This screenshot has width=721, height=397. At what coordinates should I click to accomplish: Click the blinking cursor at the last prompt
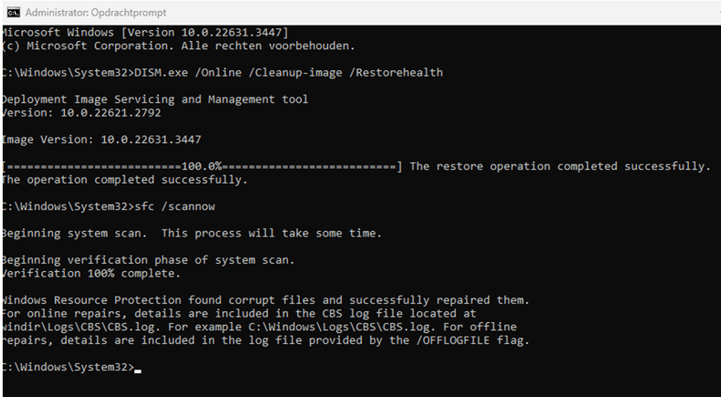click(138, 370)
